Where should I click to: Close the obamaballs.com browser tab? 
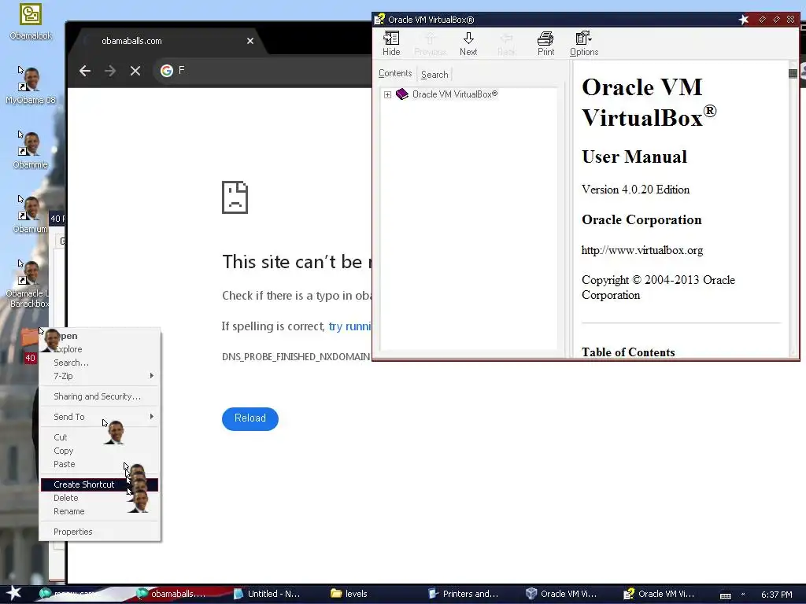click(250, 41)
